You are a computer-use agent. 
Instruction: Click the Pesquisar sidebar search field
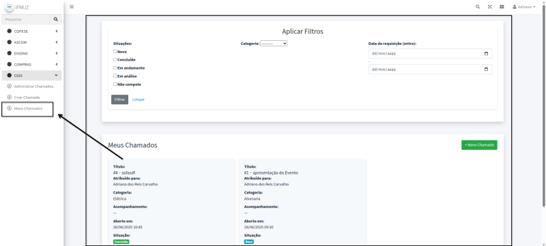(26, 20)
